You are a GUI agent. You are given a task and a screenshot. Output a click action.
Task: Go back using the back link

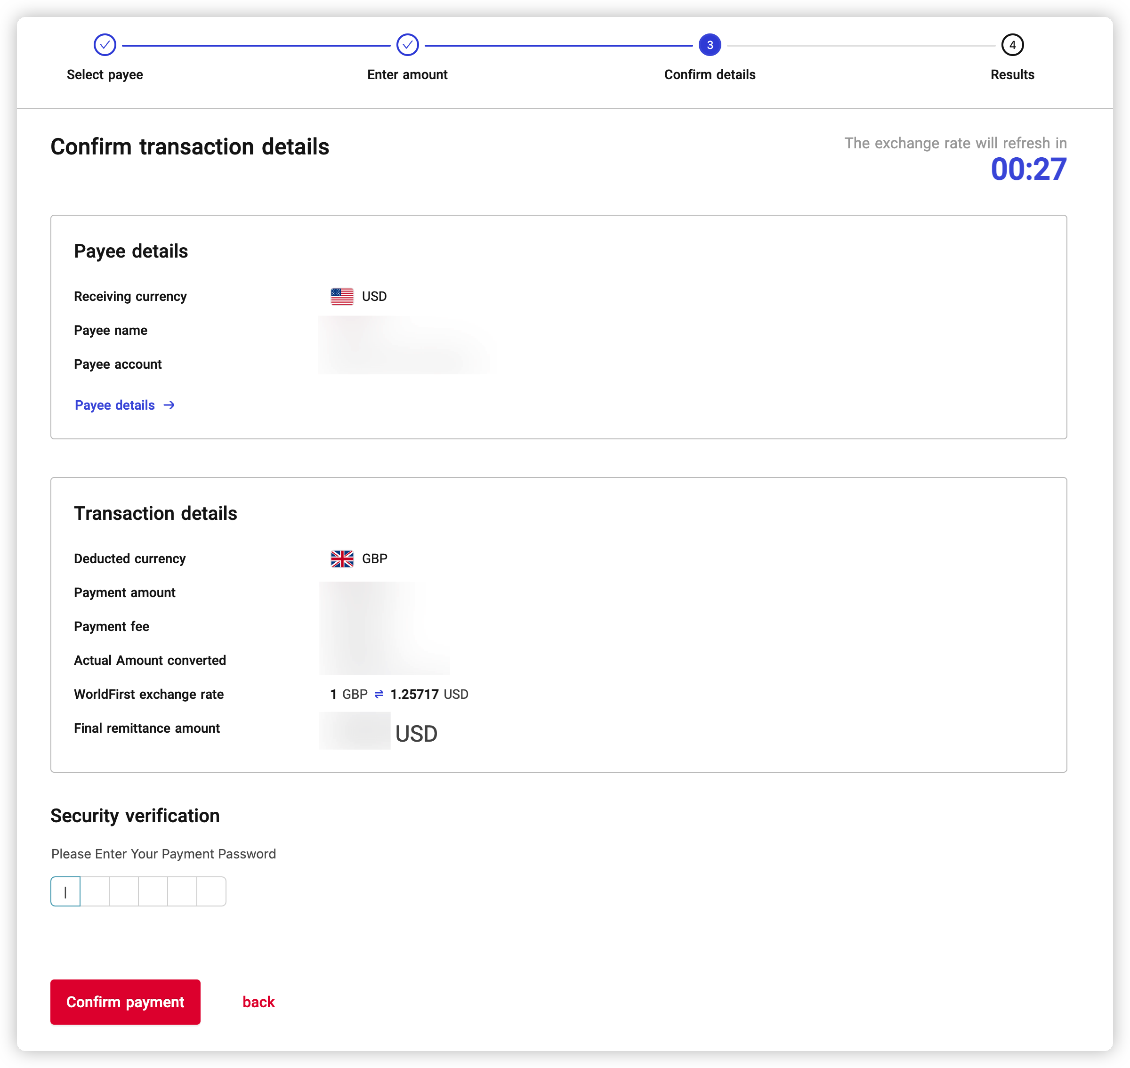[258, 1003]
